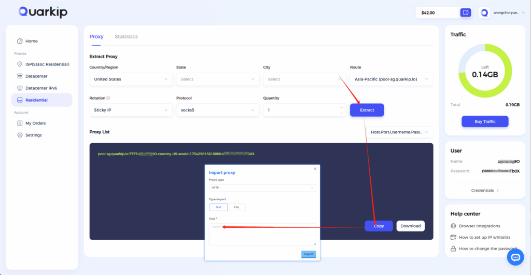Open the Country/Region dropdown

coord(131,79)
